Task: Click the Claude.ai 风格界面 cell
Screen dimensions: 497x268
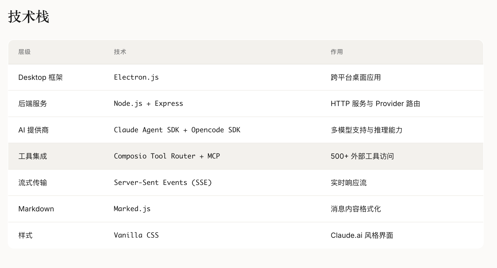Action: click(362, 235)
